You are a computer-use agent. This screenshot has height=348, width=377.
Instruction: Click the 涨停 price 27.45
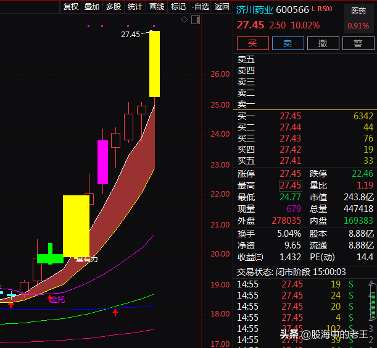[290, 174]
